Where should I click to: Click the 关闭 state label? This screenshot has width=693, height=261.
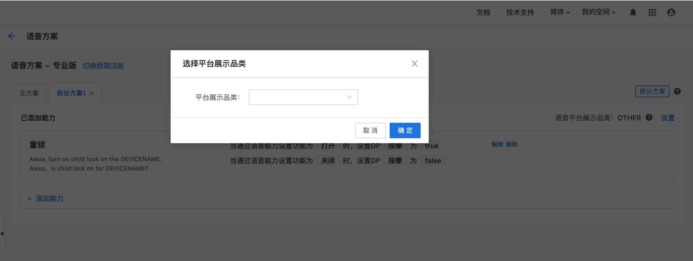pos(328,161)
